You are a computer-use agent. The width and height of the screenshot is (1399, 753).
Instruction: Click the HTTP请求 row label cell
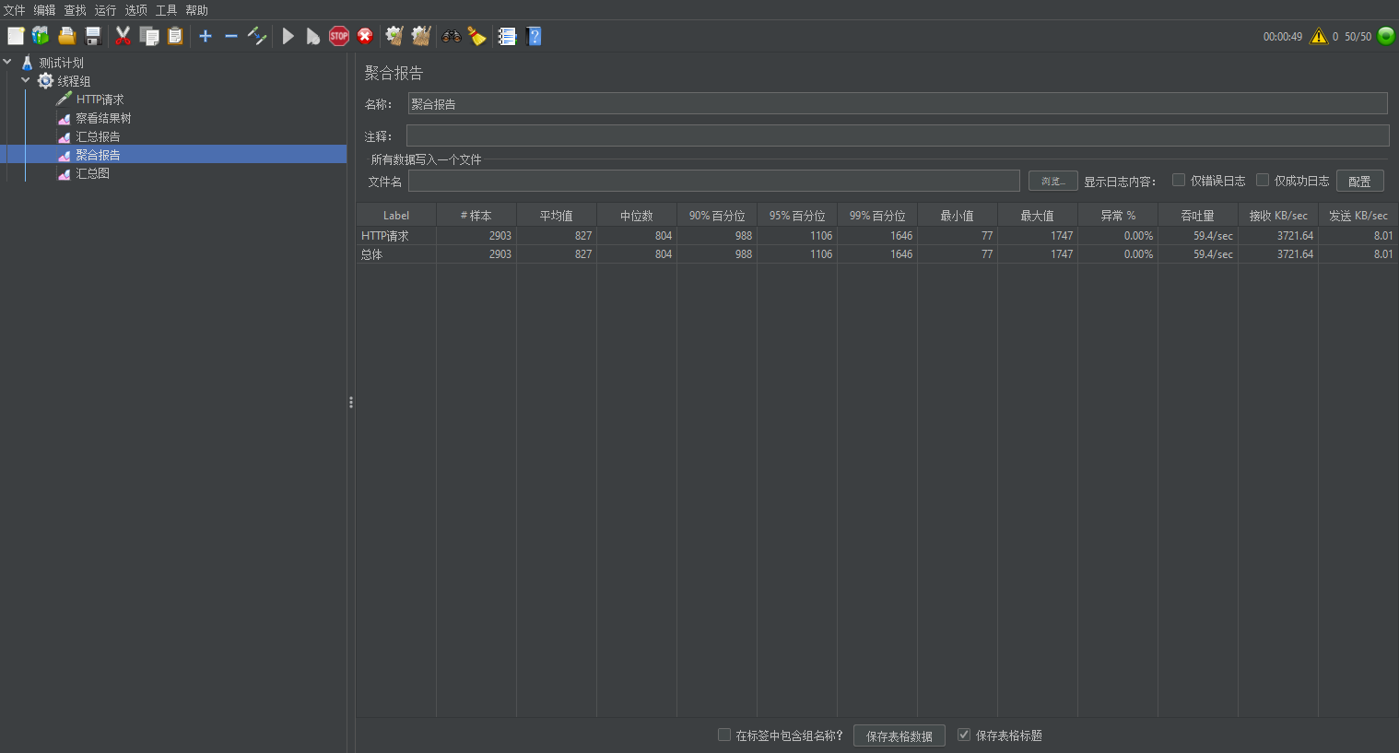(x=396, y=236)
